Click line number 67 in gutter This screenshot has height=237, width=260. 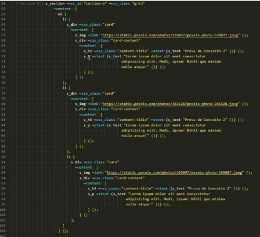coord(3,35)
